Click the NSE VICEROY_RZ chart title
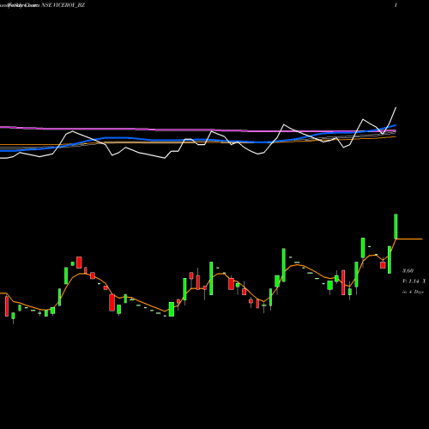Screen dimensions: 429x429 coord(63,5)
